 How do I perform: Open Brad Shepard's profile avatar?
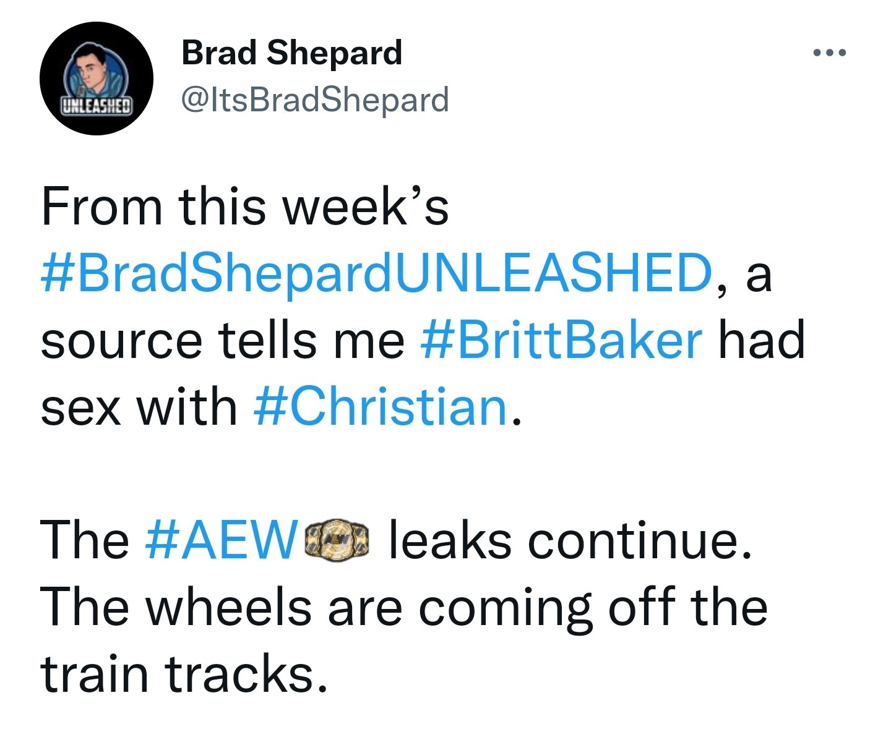pyautogui.click(x=97, y=79)
